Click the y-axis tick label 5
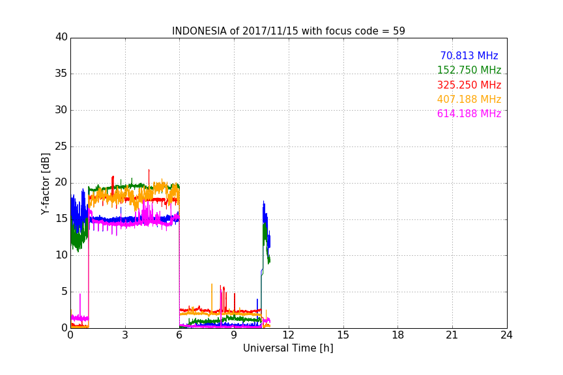 65,292
